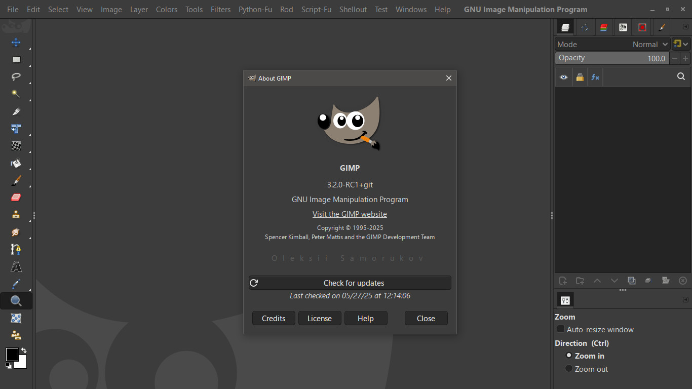Open the Visit the GIMP website link
Viewport: 692px width, 389px height.
click(x=350, y=214)
